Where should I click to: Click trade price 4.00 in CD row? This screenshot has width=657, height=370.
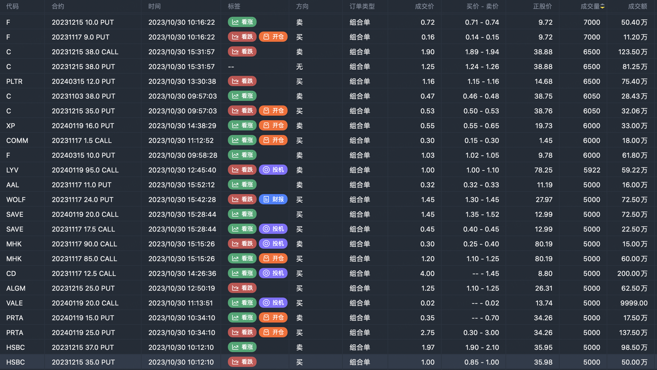pos(427,273)
